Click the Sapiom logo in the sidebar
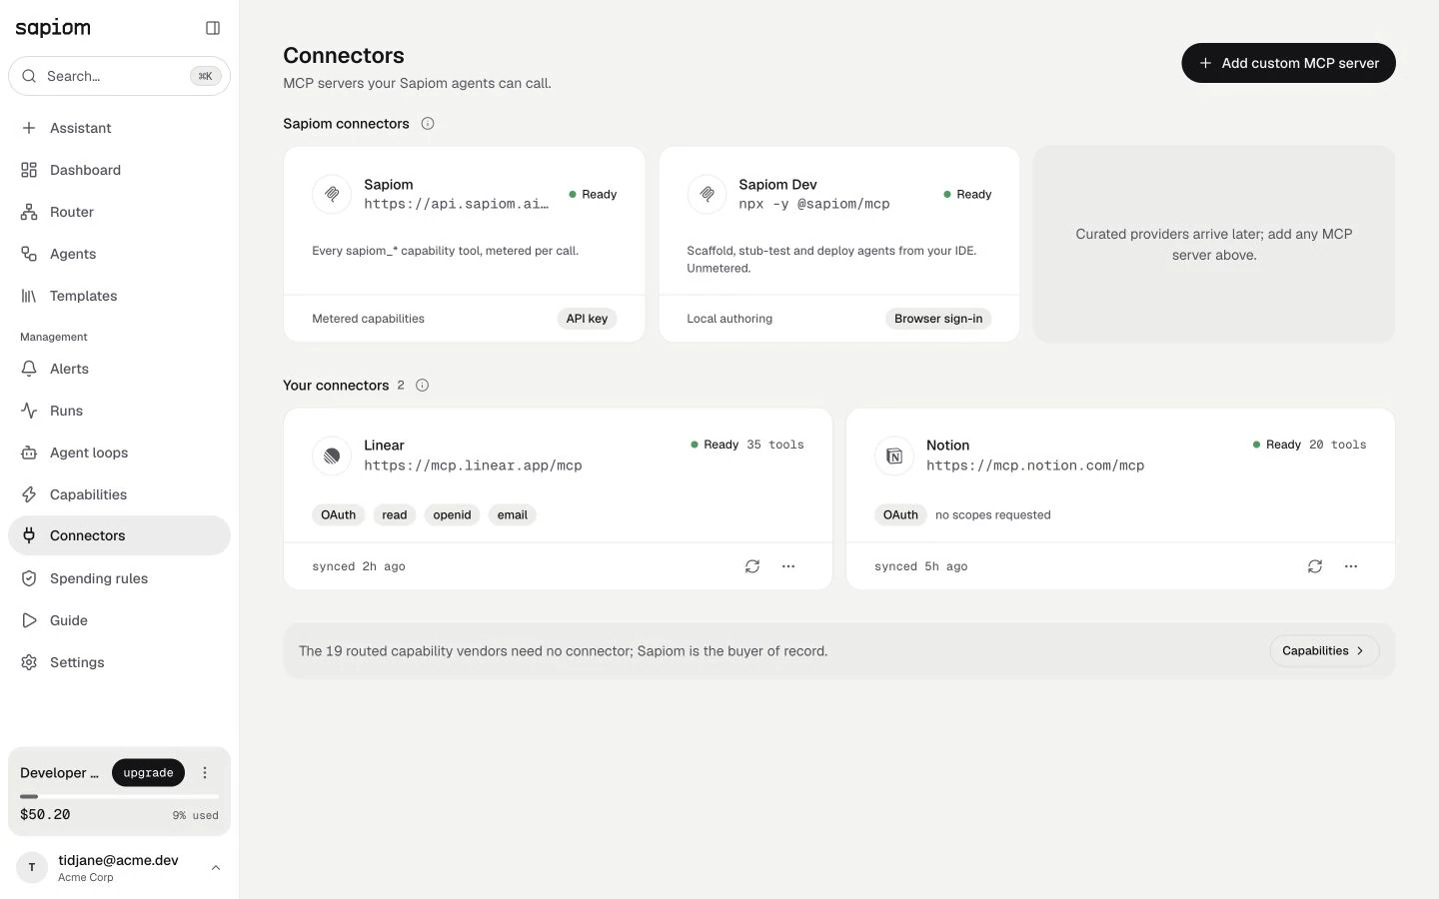 (53, 28)
